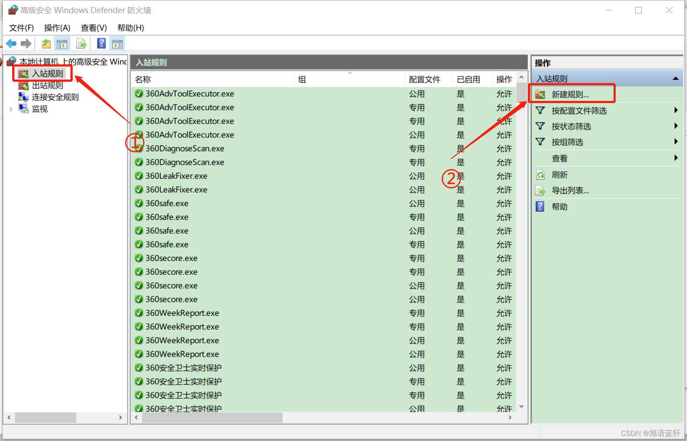687x441 pixels.
Task: Click the Up one level folder icon
Action: (46, 43)
